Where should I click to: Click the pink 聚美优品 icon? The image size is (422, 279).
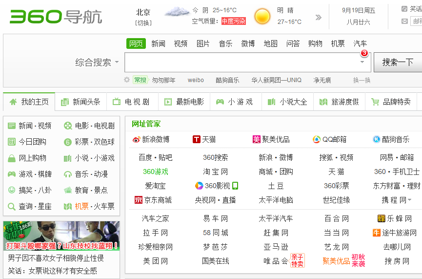coord(257,139)
